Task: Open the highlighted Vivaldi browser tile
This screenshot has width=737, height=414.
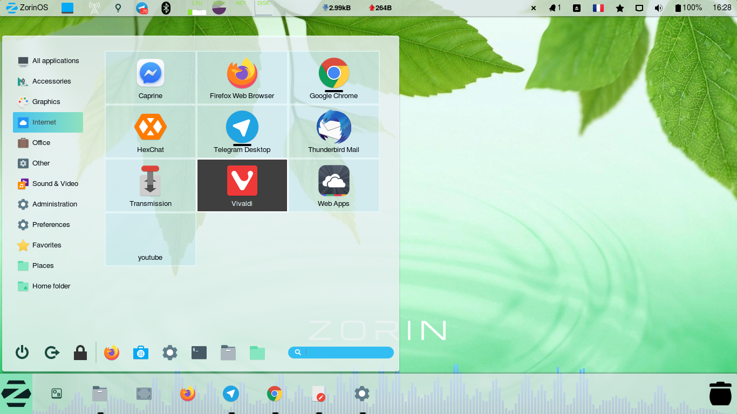Action: (x=242, y=185)
